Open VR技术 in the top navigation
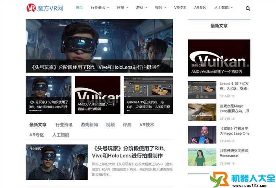Viewport: 276px width, 188px height. click(x=180, y=7)
